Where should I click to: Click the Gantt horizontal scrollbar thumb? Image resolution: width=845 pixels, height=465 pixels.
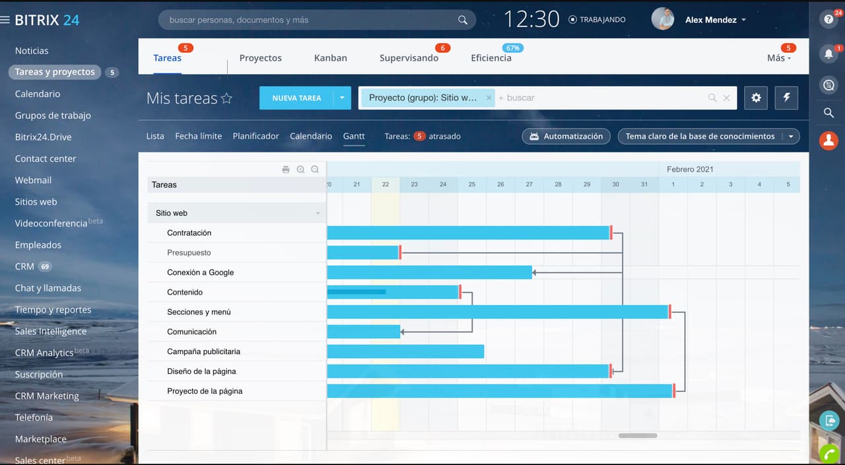click(638, 436)
